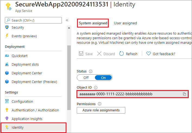Set the Status toggle to On
Image resolution: width=192 pixels, height=133 pixels.
pyautogui.click(x=103, y=78)
